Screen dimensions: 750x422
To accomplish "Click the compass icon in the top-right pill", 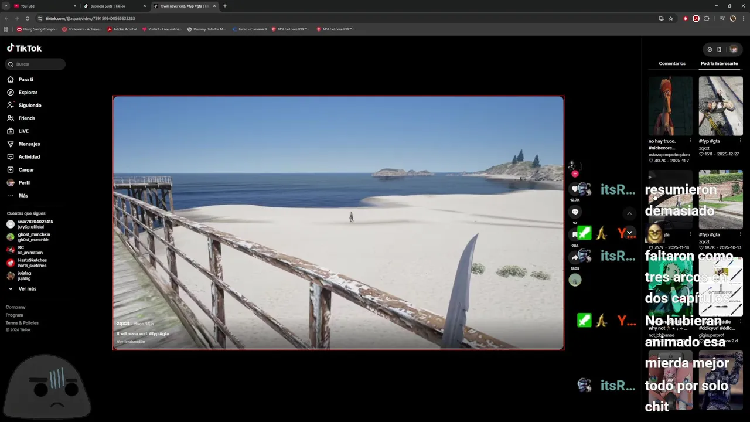I will pyautogui.click(x=710, y=49).
